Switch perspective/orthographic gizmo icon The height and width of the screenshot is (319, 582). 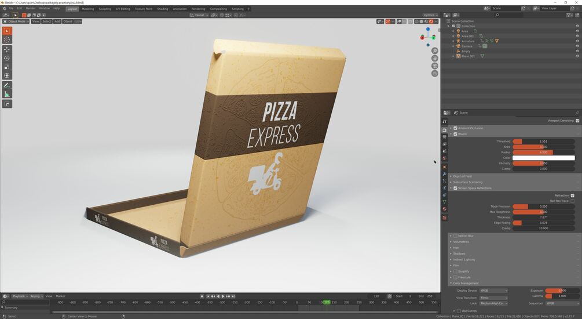click(435, 74)
